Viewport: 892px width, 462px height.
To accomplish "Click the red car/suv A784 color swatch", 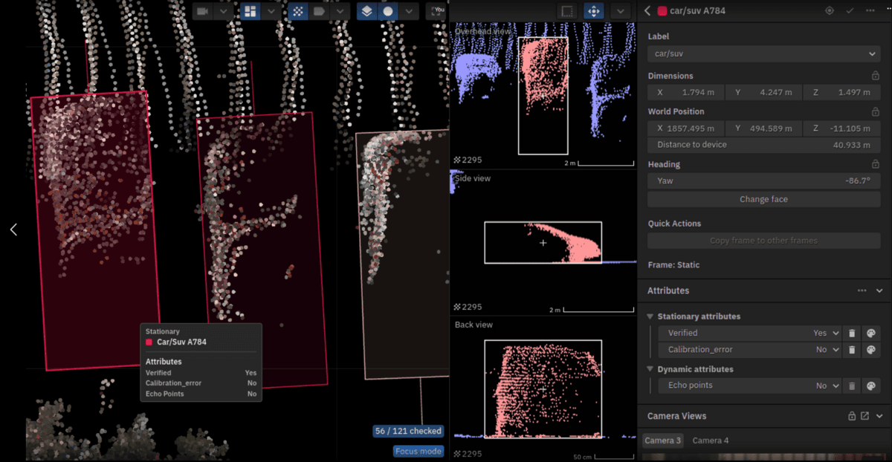I will [662, 10].
